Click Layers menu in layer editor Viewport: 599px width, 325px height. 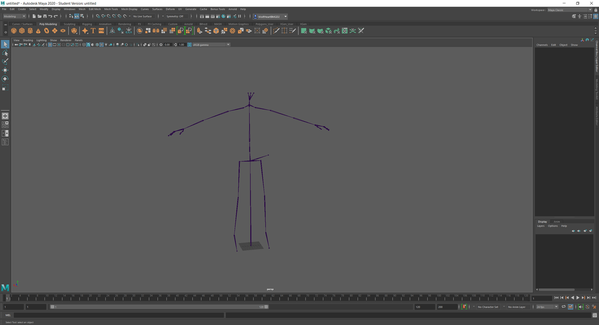[x=541, y=226]
